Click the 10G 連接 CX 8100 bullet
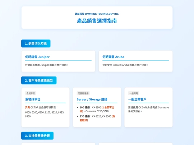Viewport: 194px width, 145px height. 97,109
